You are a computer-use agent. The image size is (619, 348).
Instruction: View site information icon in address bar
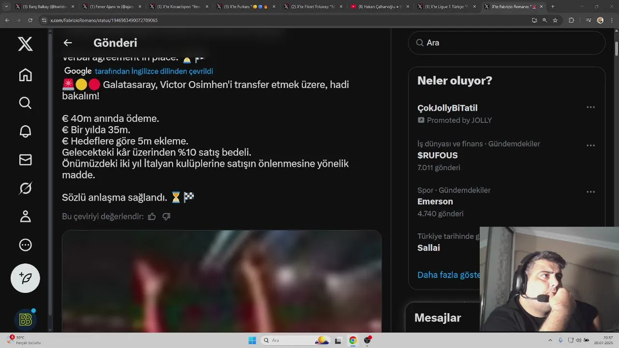point(44,20)
